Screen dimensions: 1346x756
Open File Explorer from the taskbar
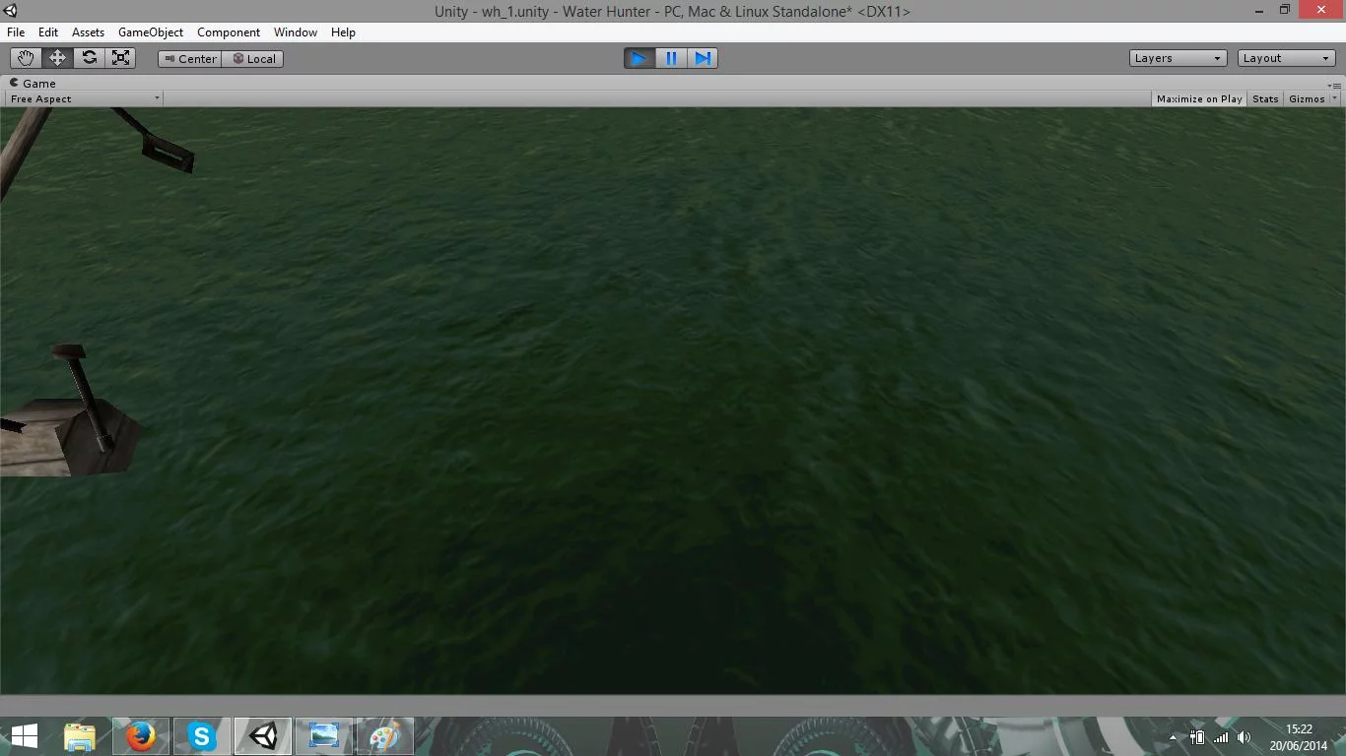[80, 736]
